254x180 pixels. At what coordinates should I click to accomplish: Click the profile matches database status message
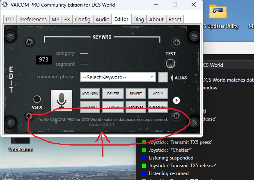click(x=103, y=120)
